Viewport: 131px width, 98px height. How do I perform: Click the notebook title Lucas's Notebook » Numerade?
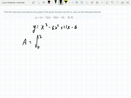point(13,3)
